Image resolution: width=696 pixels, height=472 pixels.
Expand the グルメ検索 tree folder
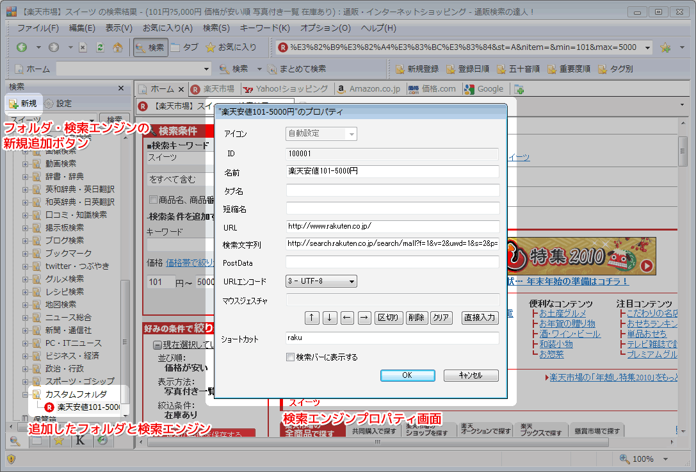[26, 279]
